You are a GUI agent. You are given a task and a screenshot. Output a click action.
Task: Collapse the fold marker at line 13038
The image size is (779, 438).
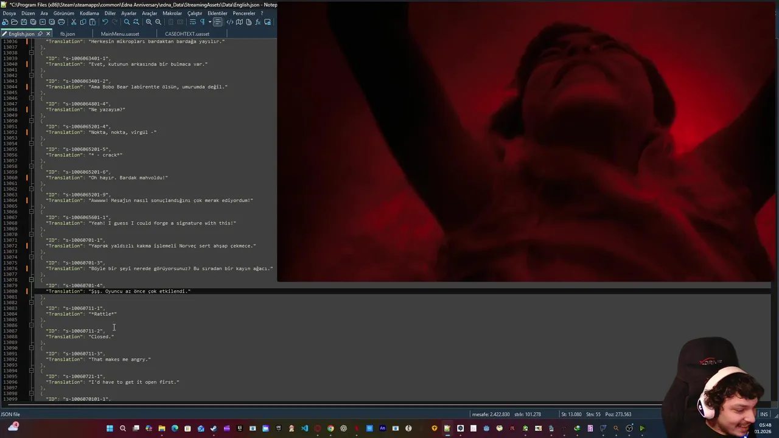(31, 53)
